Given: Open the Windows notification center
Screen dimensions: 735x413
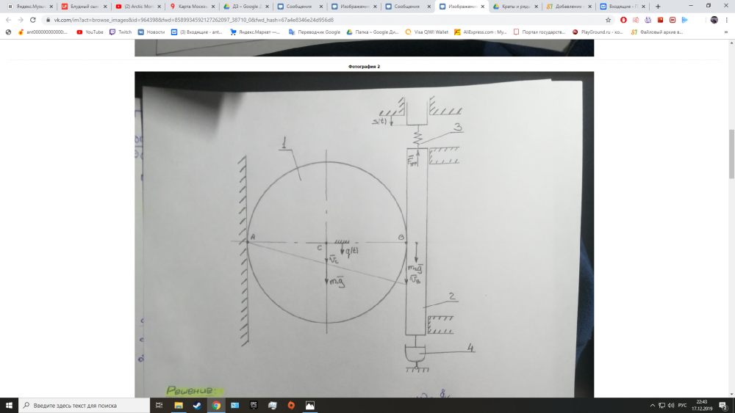Looking at the screenshot, I should [724, 406].
